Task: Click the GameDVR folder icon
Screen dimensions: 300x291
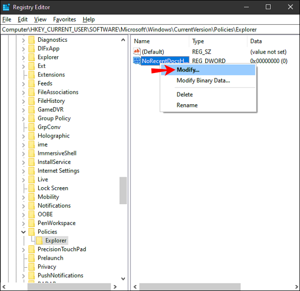Action: [32, 110]
